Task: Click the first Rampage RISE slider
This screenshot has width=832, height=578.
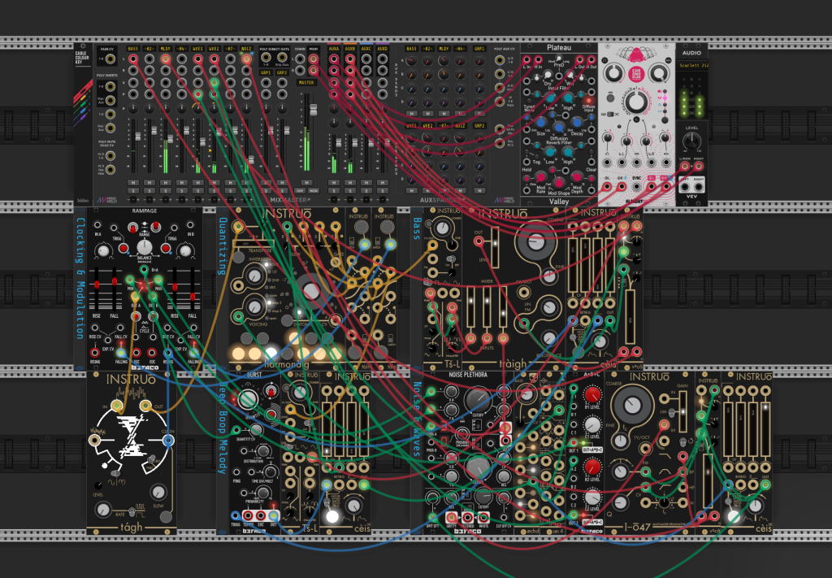Action: coord(97,285)
